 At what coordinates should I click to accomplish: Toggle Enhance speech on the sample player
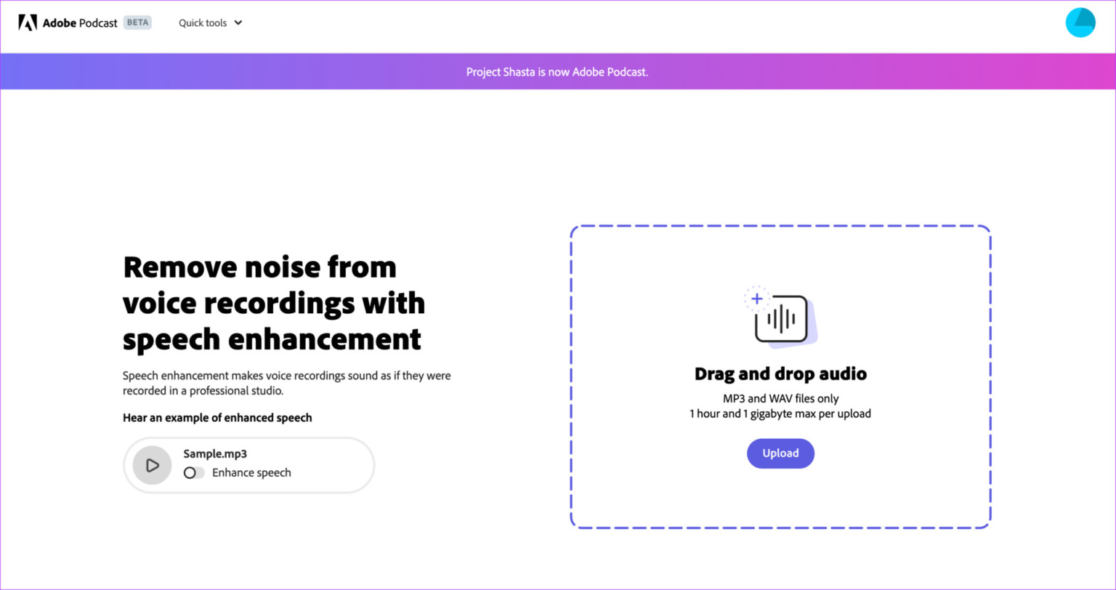click(193, 472)
